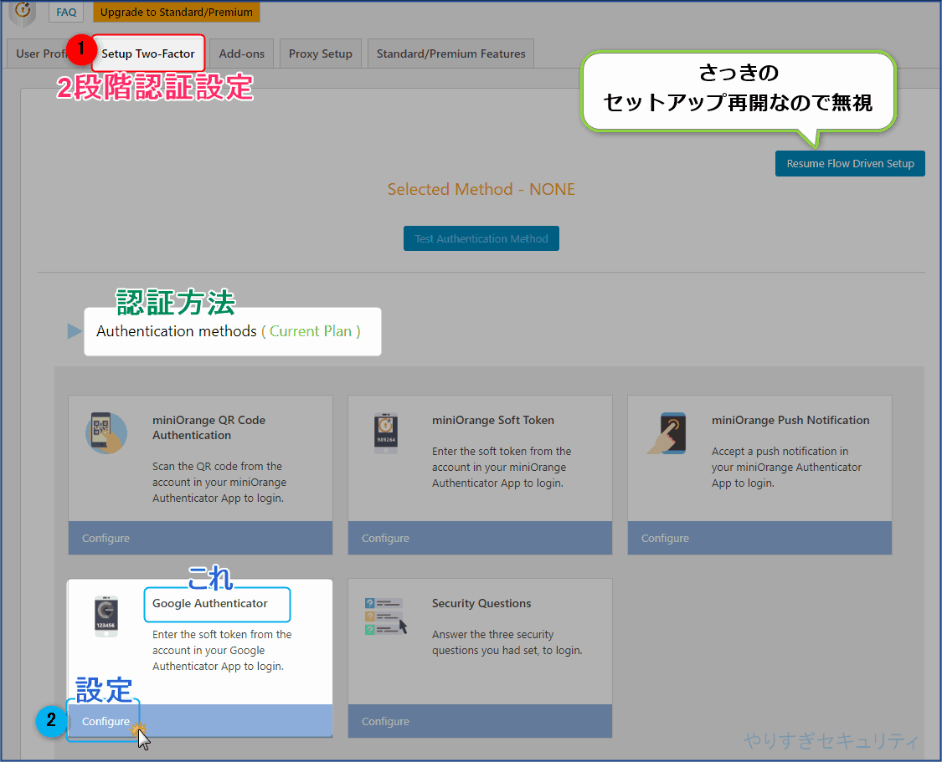This screenshot has width=942, height=762.
Task: Click the Authentication methods heading
Action: (177, 331)
